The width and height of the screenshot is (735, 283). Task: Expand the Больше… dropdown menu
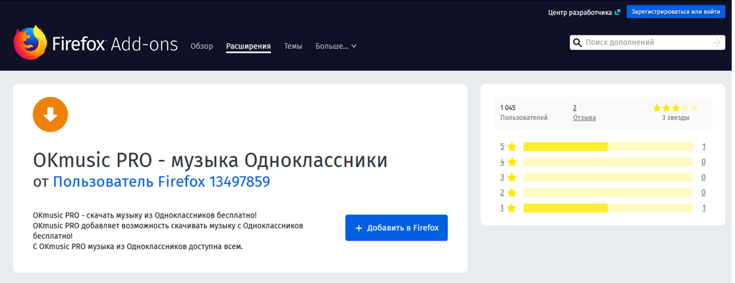[336, 46]
